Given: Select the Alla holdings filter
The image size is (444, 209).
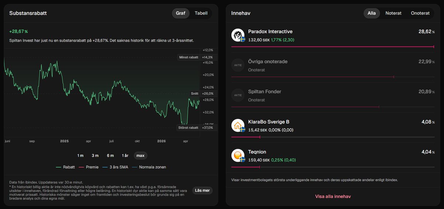Looking at the screenshot, I should coord(371,13).
